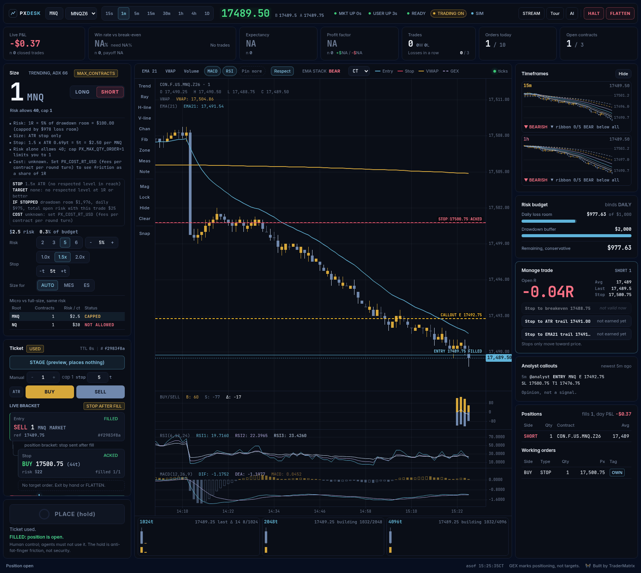Click the yellow BUY button

pyautogui.click(x=50, y=392)
